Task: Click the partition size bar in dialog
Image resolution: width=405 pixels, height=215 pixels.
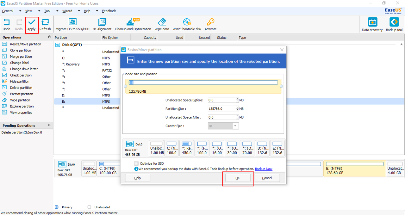Action: pos(203,83)
